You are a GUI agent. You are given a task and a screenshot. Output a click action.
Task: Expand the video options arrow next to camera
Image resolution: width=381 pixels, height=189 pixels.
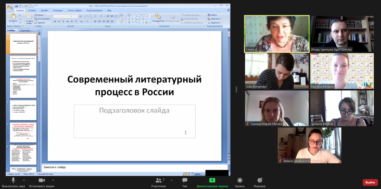[53, 180]
